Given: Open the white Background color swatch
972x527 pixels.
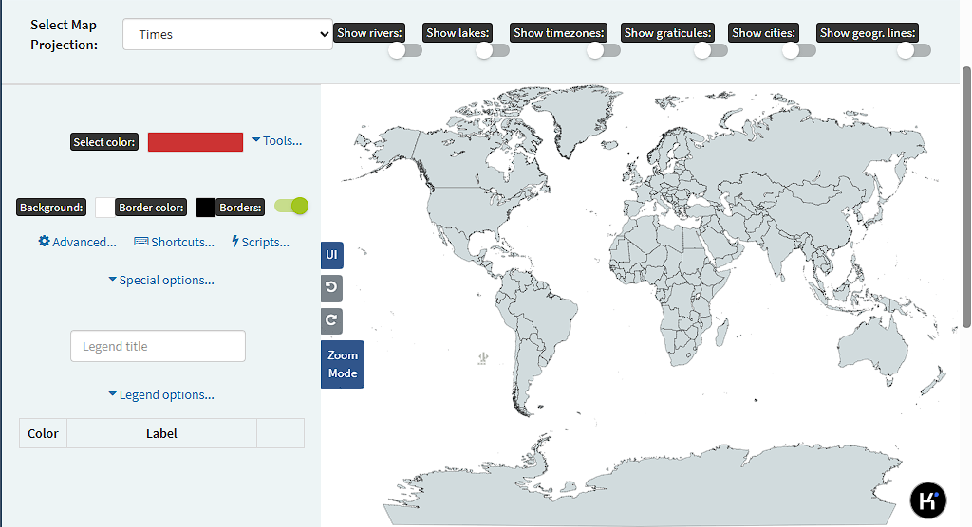Looking at the screenshot, I should click(x=104, y=208).
